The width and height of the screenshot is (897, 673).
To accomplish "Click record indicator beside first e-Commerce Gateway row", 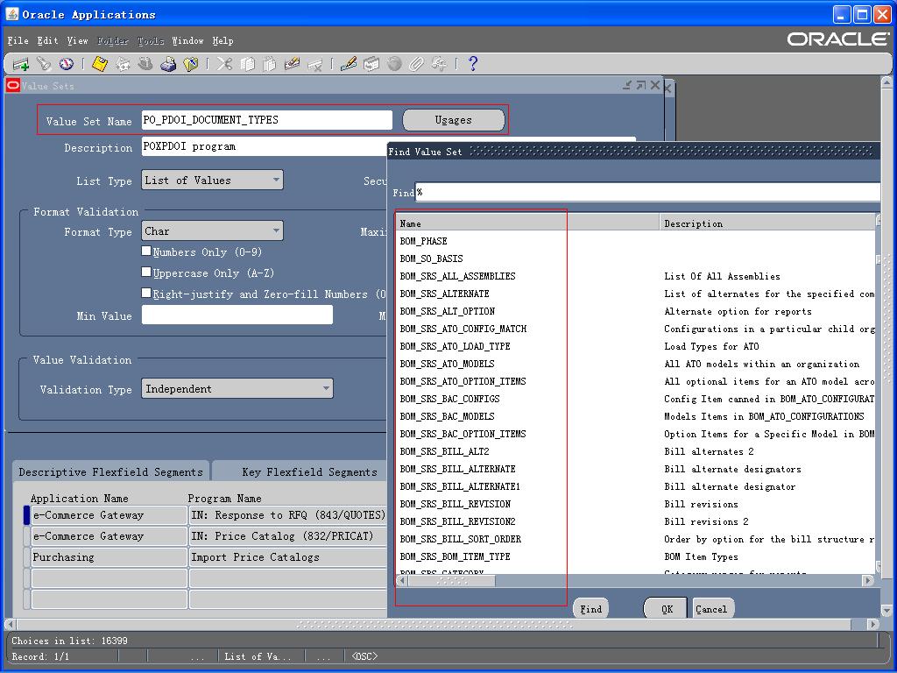I will (x=26, y=515).
